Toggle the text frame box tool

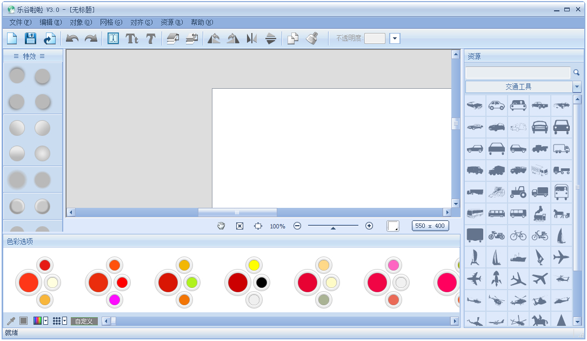[113, 38]
